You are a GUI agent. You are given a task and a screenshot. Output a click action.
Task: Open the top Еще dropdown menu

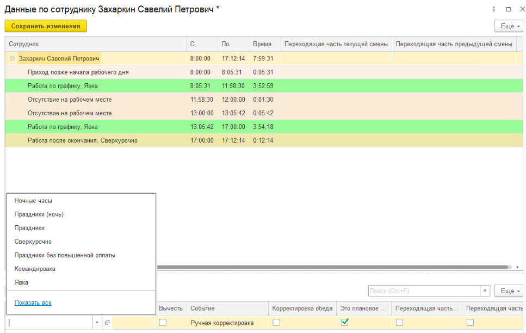(508, 26)
